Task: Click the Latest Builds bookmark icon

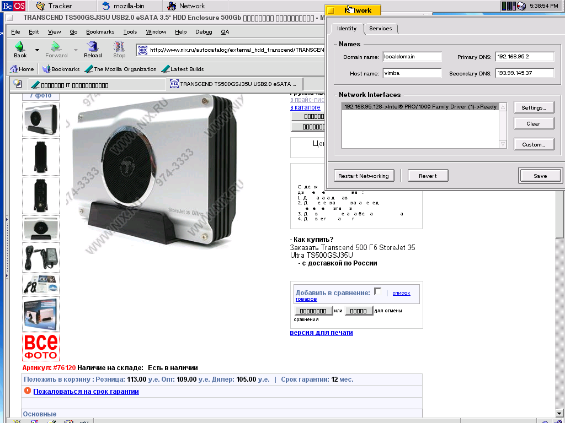Action: (x=166, y=69)
